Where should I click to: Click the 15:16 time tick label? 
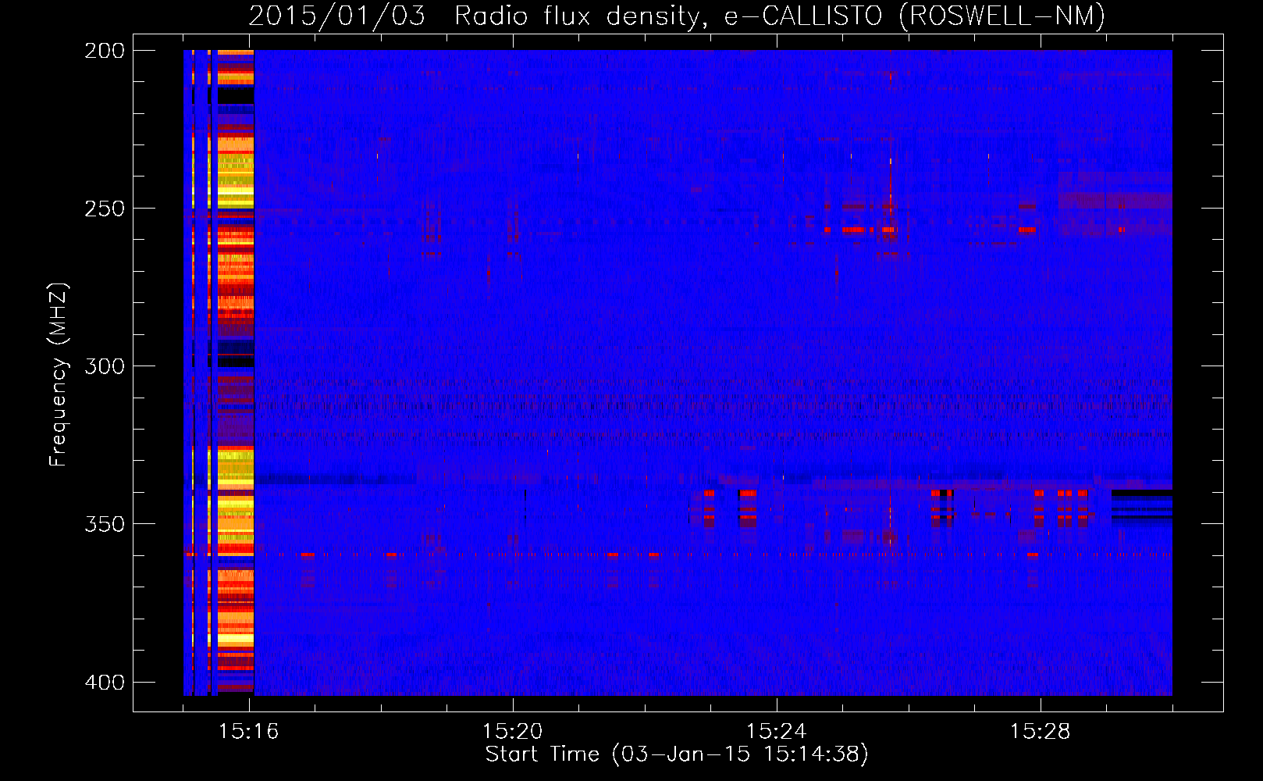[x=248, y=732]
